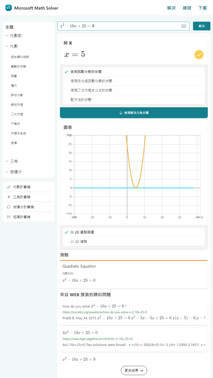The height and width of the screenshot is (378, 213).
Task: Select 以 2D 繪製兩邊 graph option
Action: click(134, 232)
